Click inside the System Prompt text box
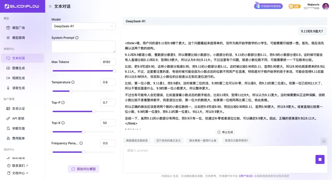 [x=83, y=47]
